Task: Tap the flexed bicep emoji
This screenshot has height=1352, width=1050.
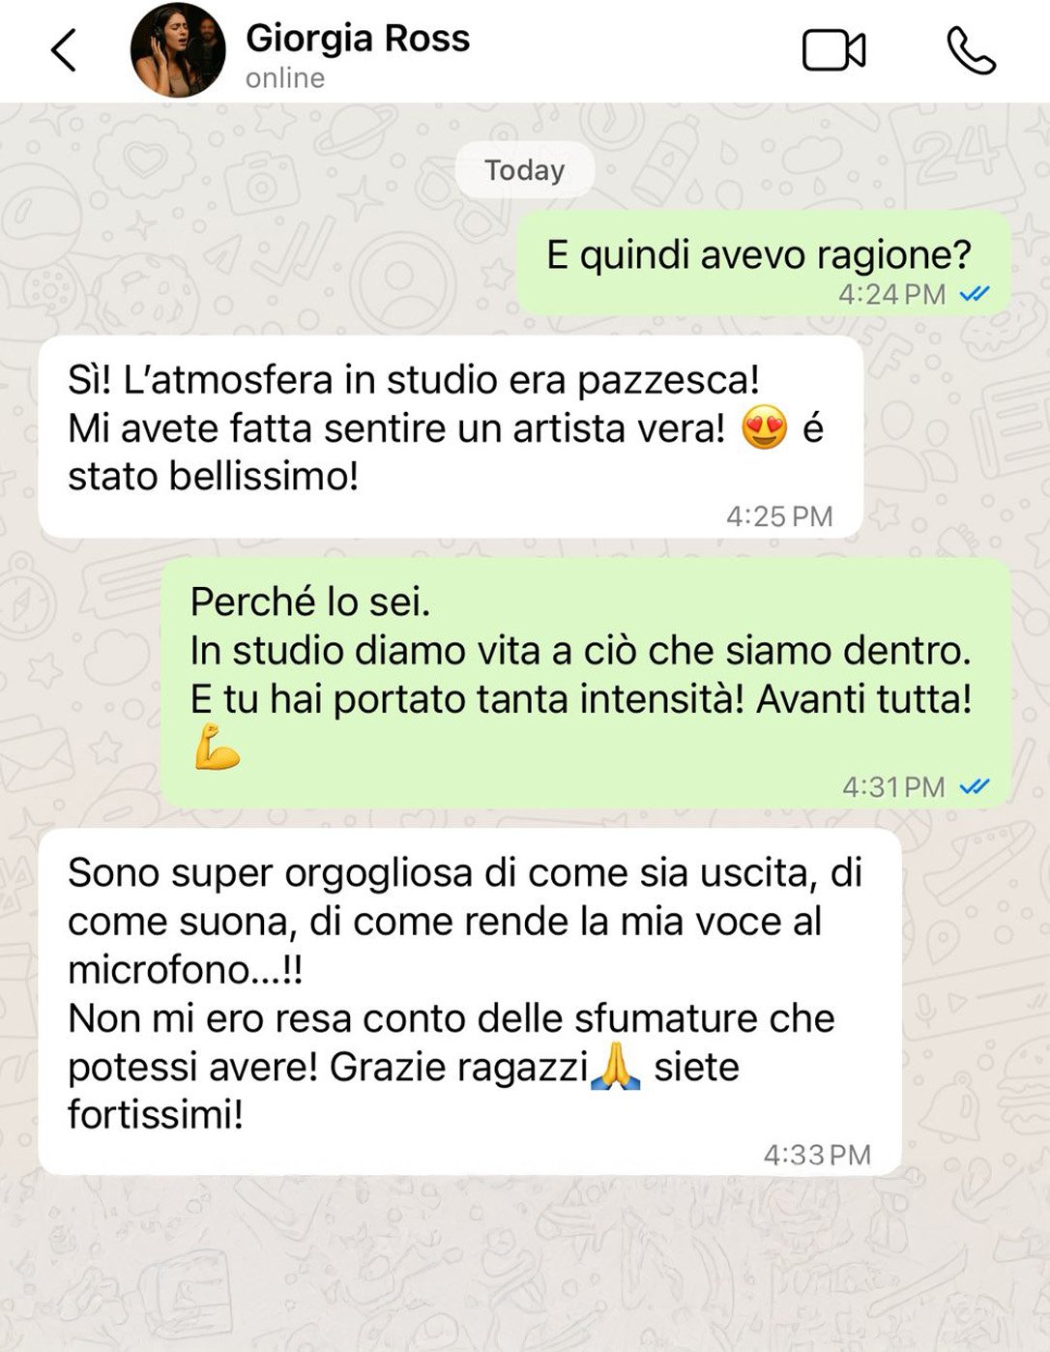Action: click(217, 749)
